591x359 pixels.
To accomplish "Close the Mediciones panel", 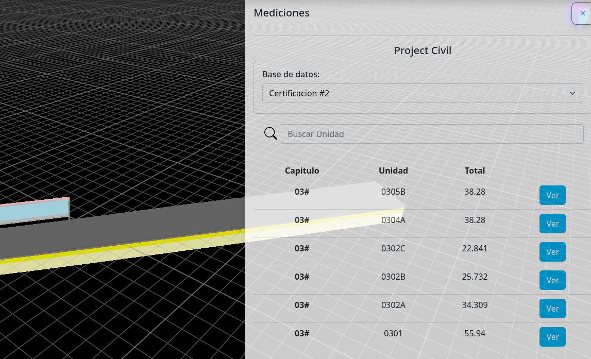I will (x=582, y=13).
